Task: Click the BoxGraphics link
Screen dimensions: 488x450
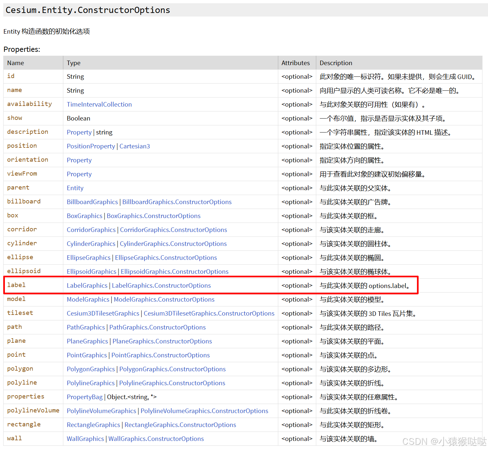Action: click(x=84, y=216)
